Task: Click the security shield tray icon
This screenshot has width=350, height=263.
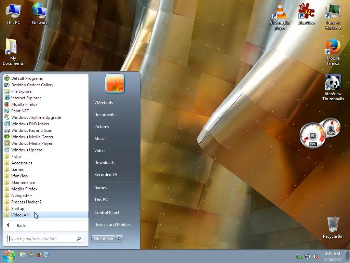Action: coord(299,257)
